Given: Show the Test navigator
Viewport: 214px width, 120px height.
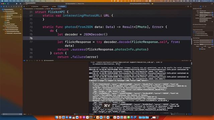Looking at the screenshot, I should pos(14,6).
